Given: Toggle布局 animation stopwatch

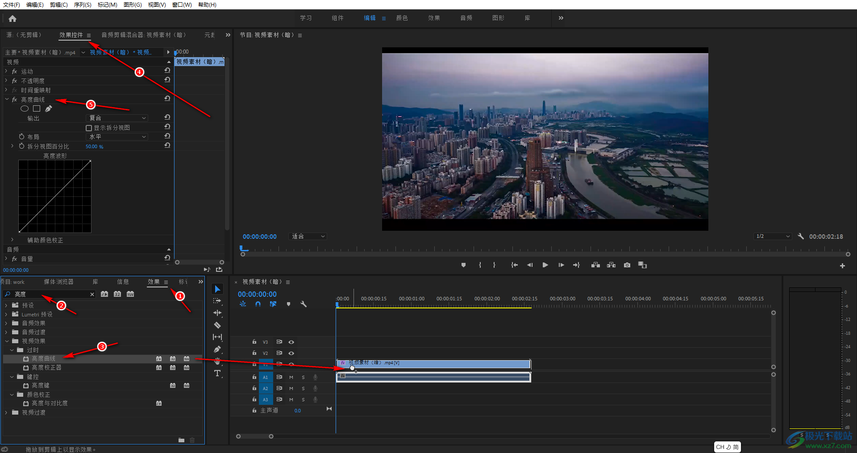Looking at the screenshot, I should pyautogui.click(x=21, y=137).
